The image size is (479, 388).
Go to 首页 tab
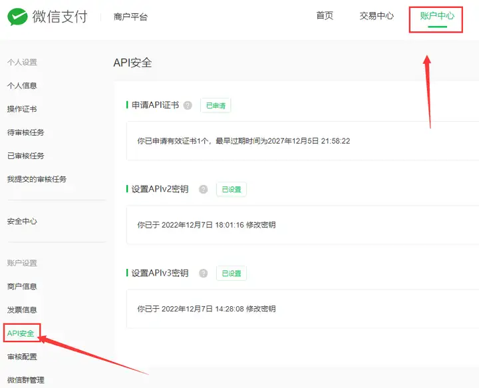(x=325, y=15)
